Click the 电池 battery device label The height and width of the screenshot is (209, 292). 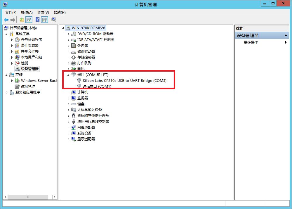click(81, 69)
